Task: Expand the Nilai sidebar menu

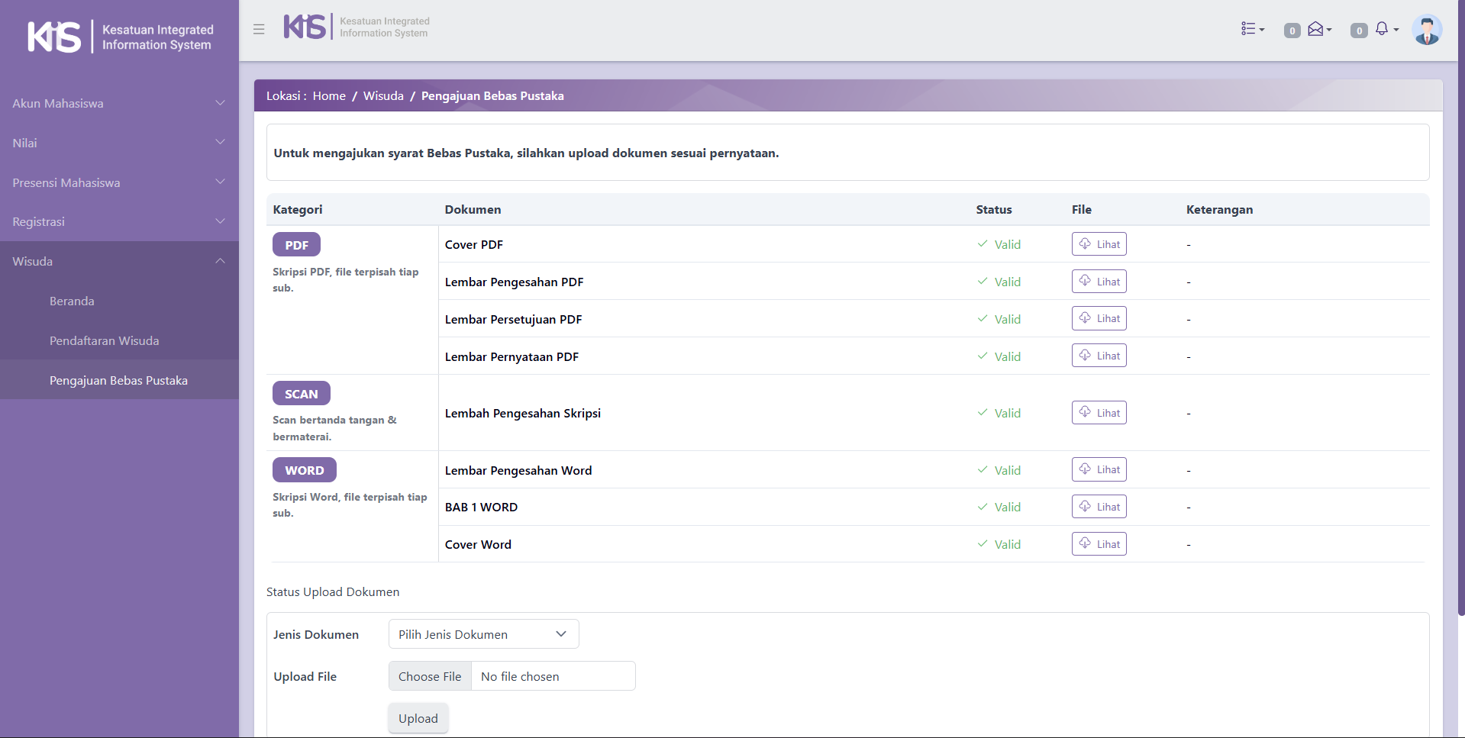Action: (119, 143)
